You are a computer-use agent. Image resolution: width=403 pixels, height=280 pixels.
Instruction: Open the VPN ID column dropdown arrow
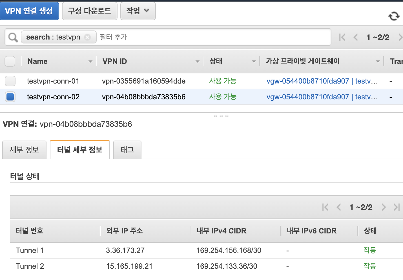197,61
